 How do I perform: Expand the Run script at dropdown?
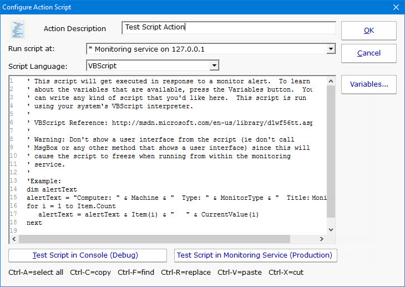(331, 49)
